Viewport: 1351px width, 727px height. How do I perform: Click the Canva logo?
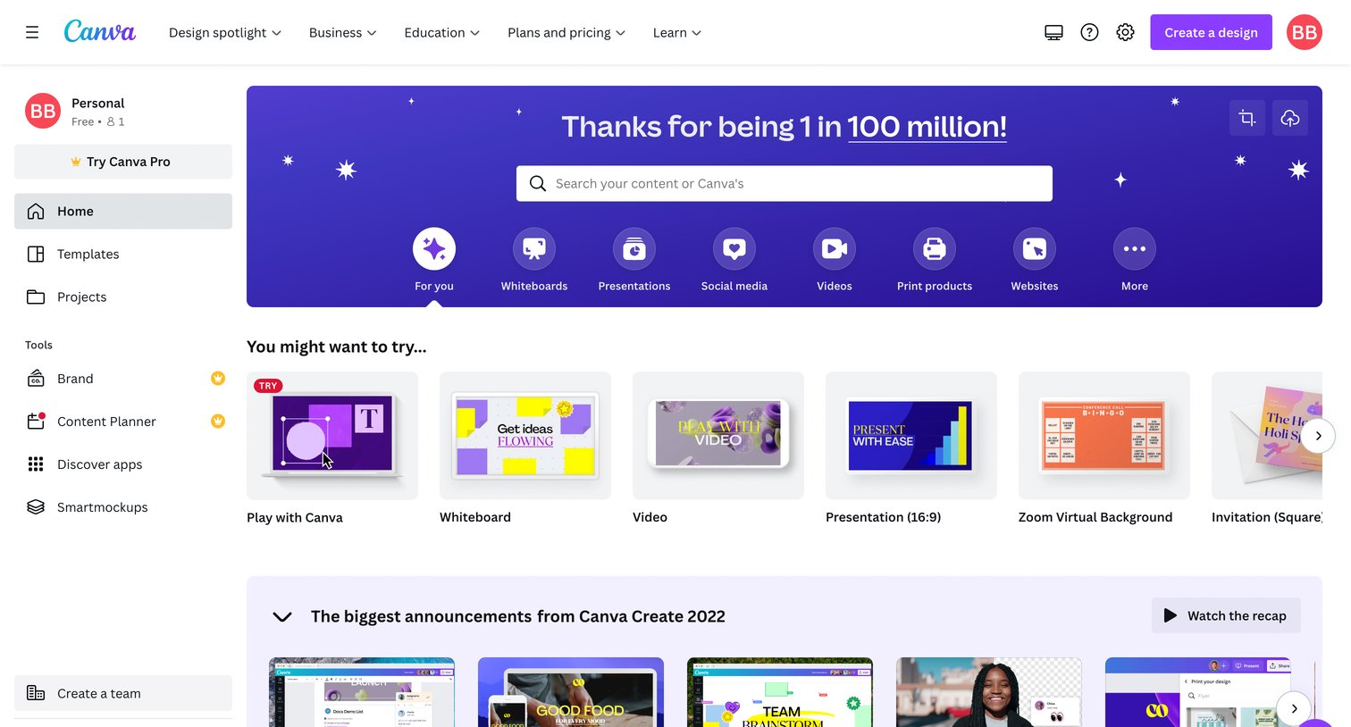[x=100, y=31]
